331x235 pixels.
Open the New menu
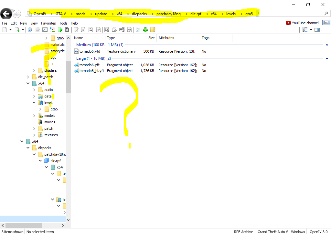23,23
